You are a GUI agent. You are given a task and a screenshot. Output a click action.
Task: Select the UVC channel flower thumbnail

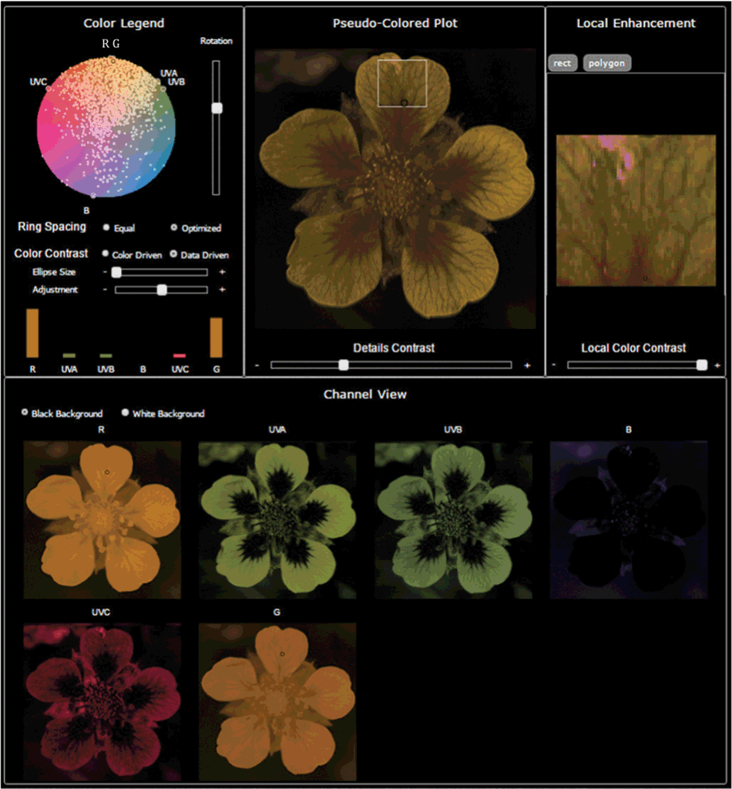tap(102, 700)
